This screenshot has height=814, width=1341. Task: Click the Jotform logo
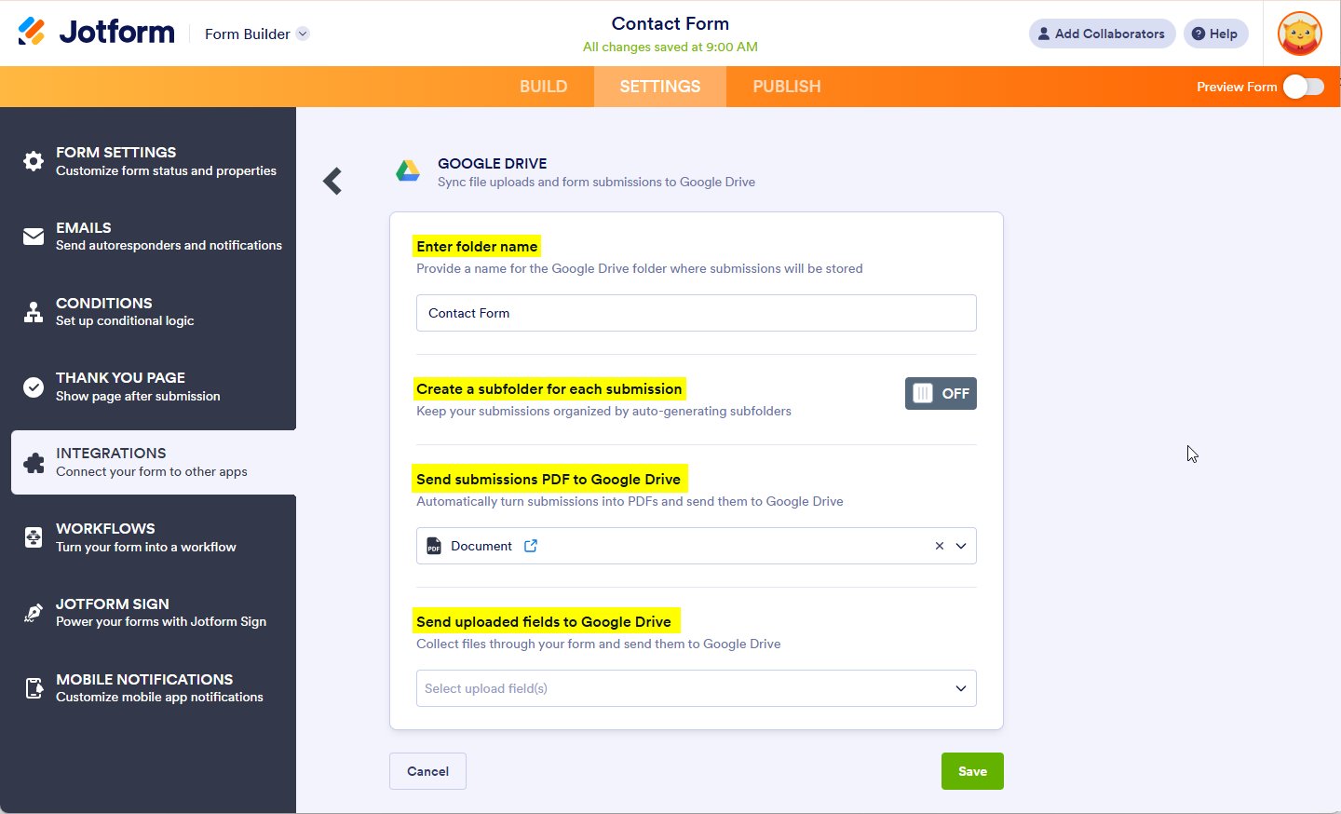(x=97, y=33)
